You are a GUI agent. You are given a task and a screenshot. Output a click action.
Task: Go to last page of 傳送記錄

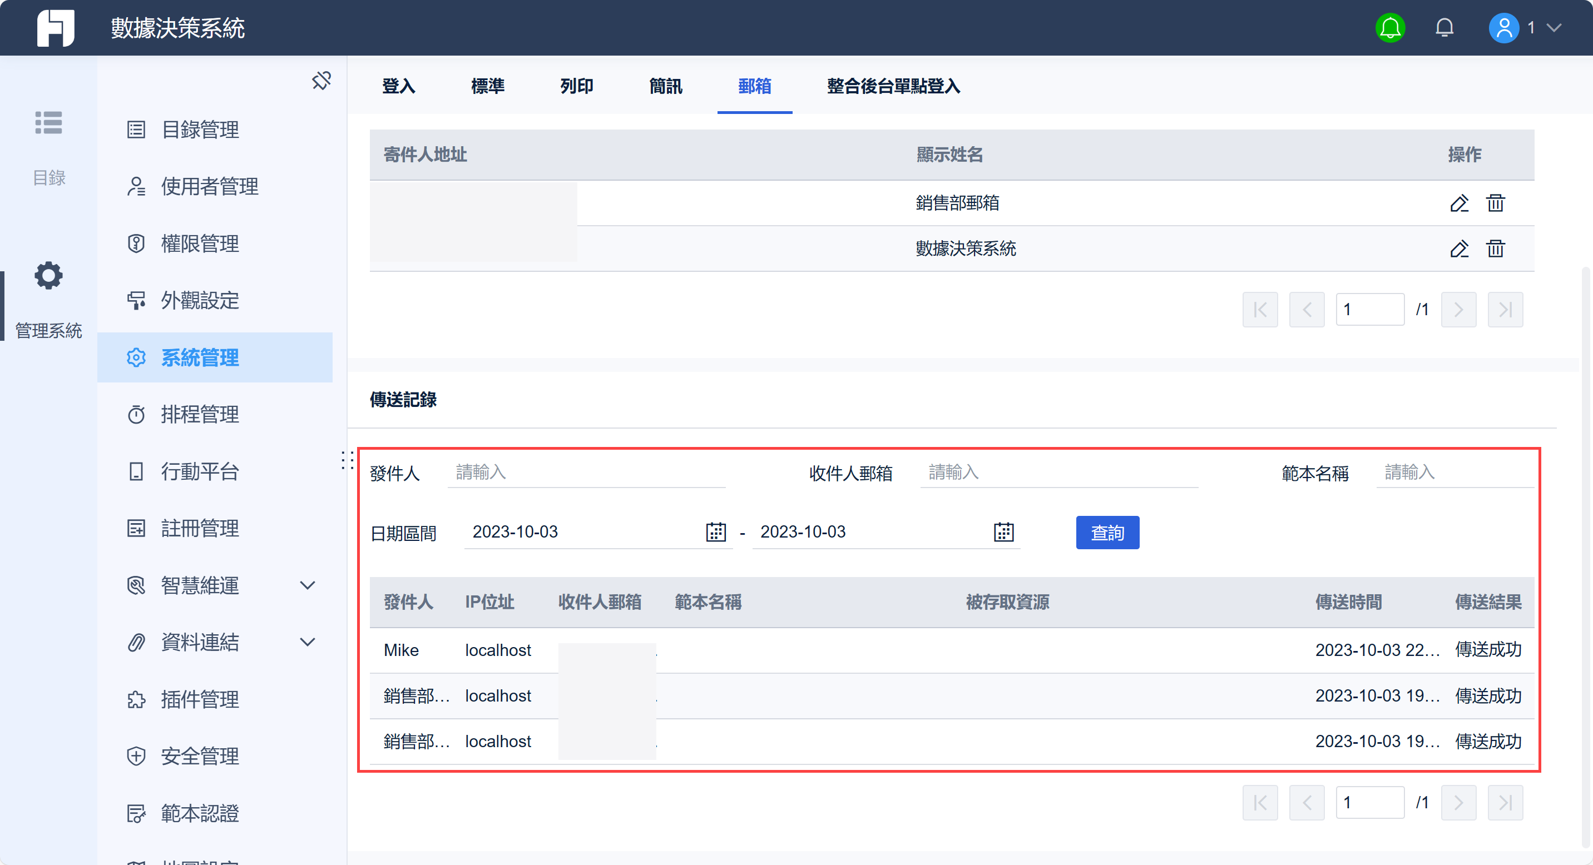coord(1505,802)
